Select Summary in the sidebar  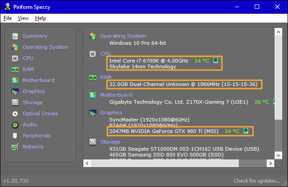pos(35,36)
